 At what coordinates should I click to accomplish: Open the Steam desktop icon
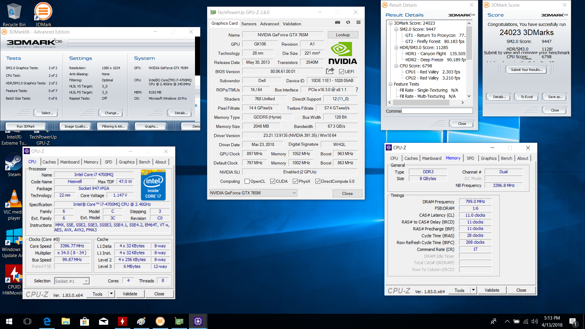tap(14, 165)
